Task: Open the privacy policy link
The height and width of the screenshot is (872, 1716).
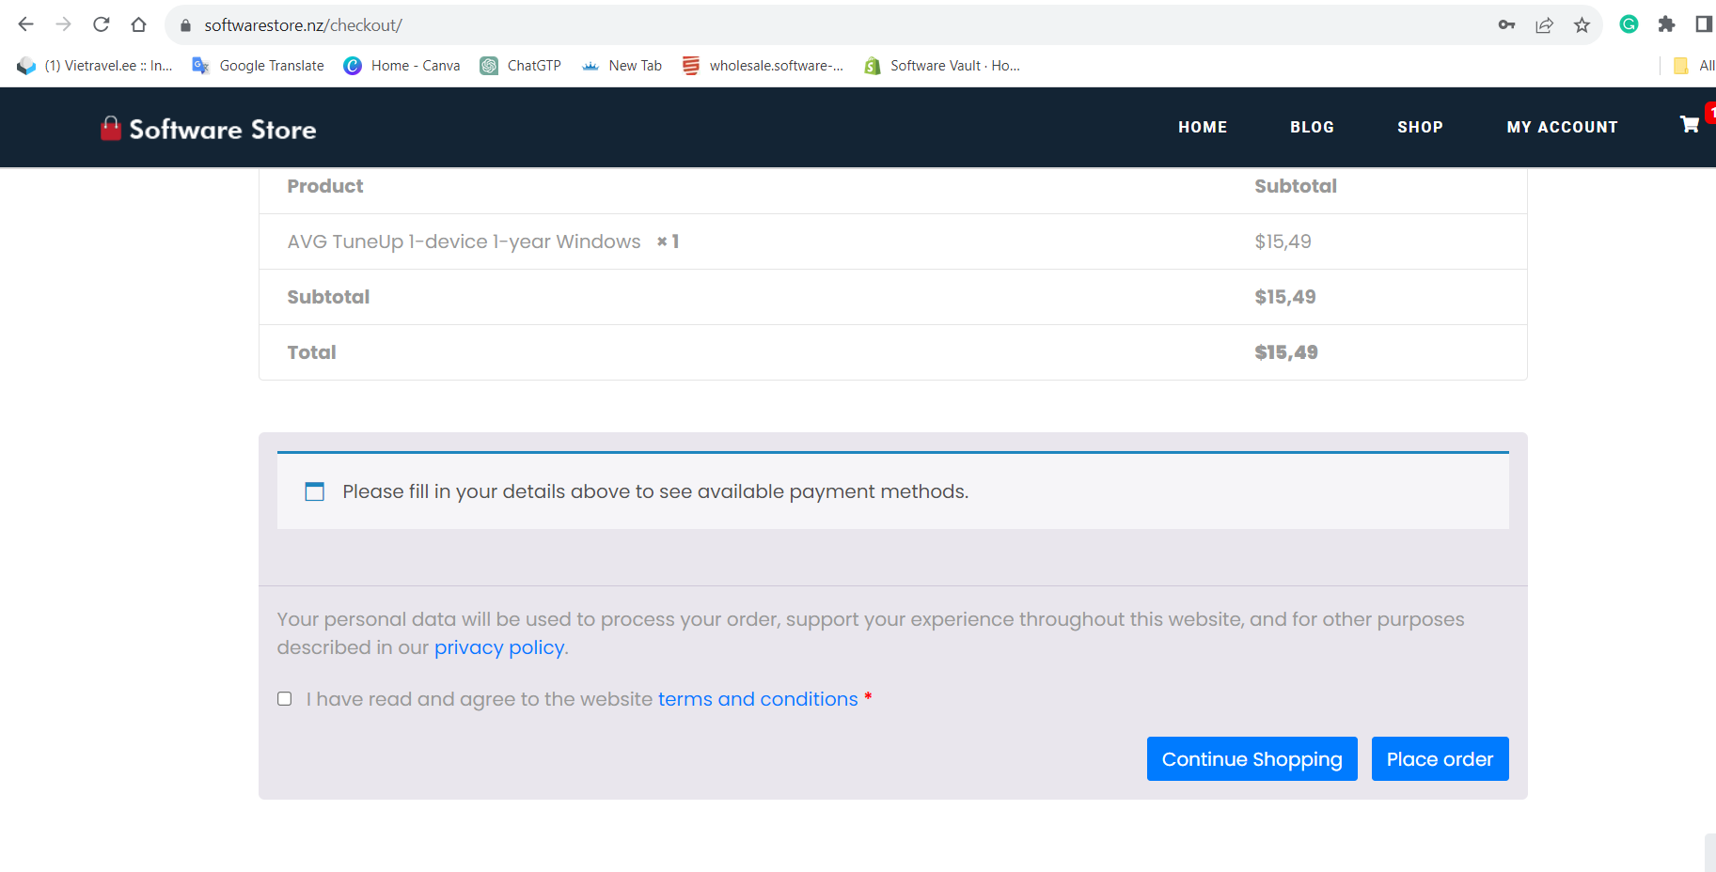Action: (499, 647)
